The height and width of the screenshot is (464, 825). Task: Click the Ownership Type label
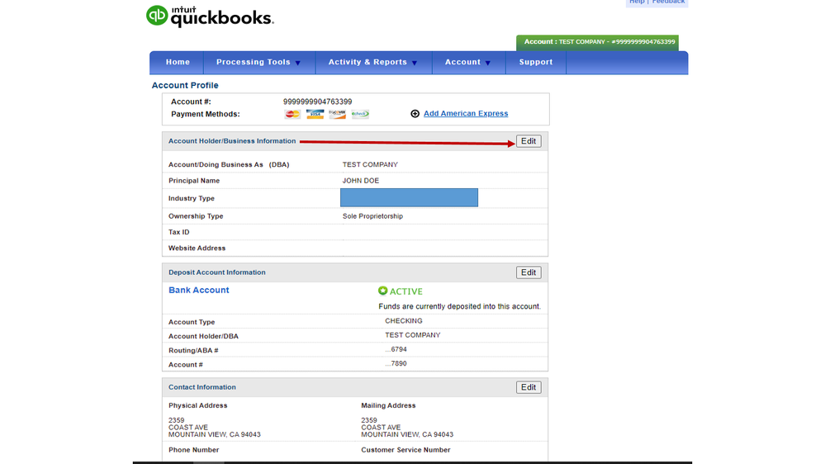tap(196, 216)
